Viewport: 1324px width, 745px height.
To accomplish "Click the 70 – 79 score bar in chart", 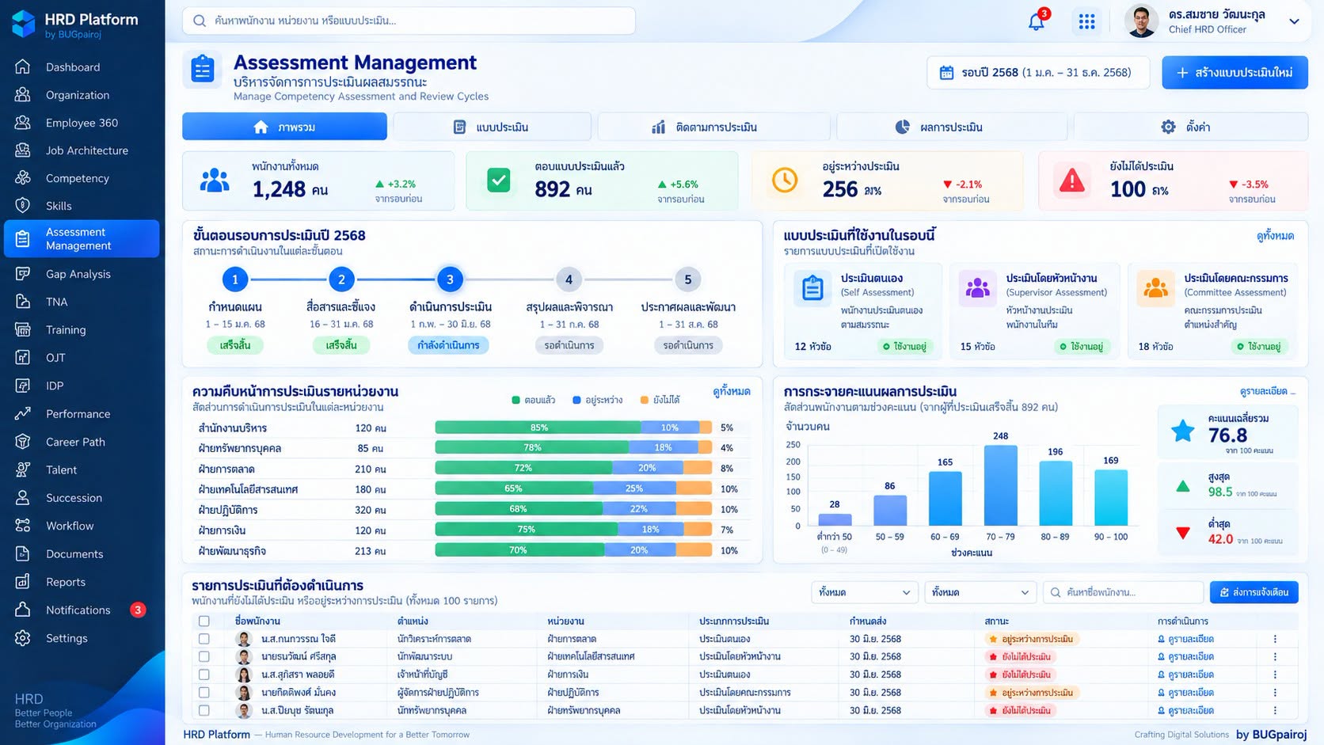I will point(1000,485).
